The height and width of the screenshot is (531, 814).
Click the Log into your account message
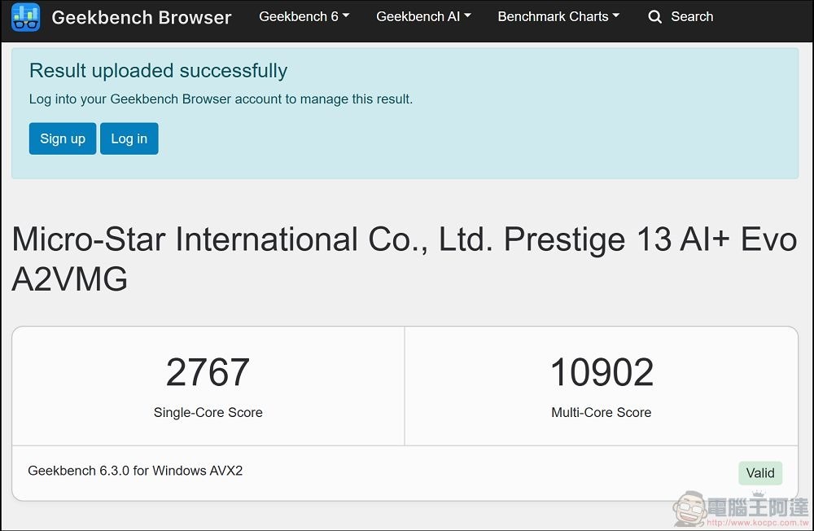point(221,99)
